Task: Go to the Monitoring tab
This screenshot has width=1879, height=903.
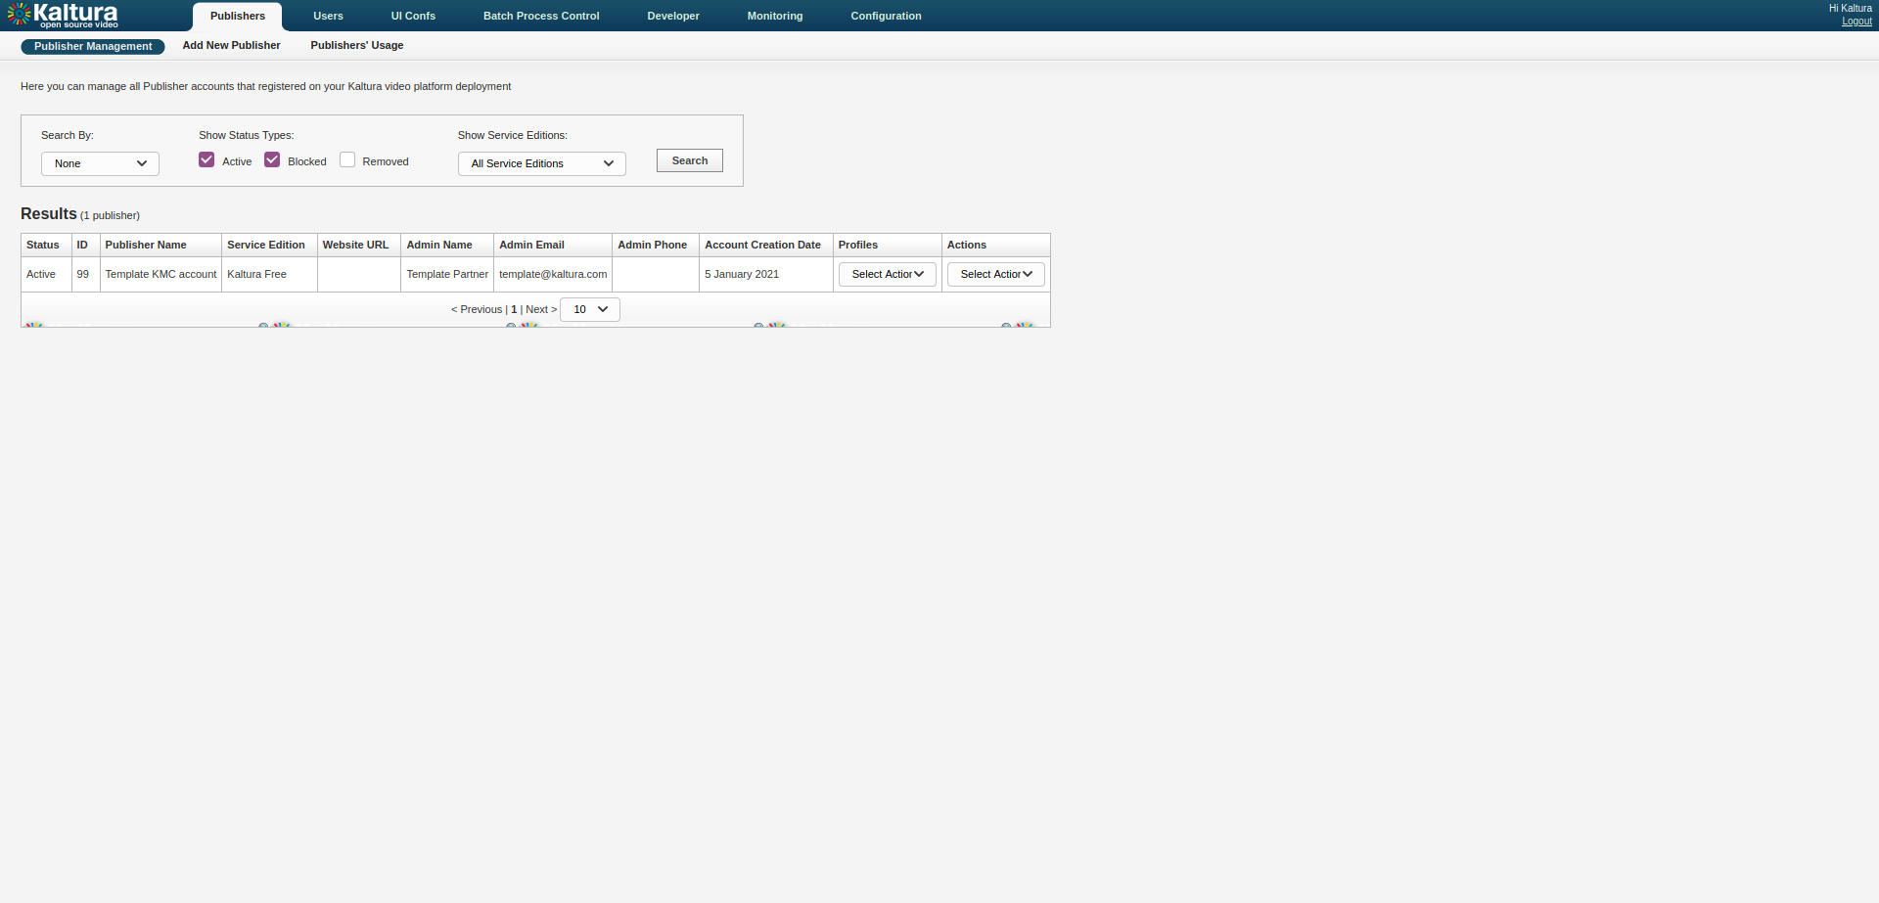Action: tap(775, 16)
